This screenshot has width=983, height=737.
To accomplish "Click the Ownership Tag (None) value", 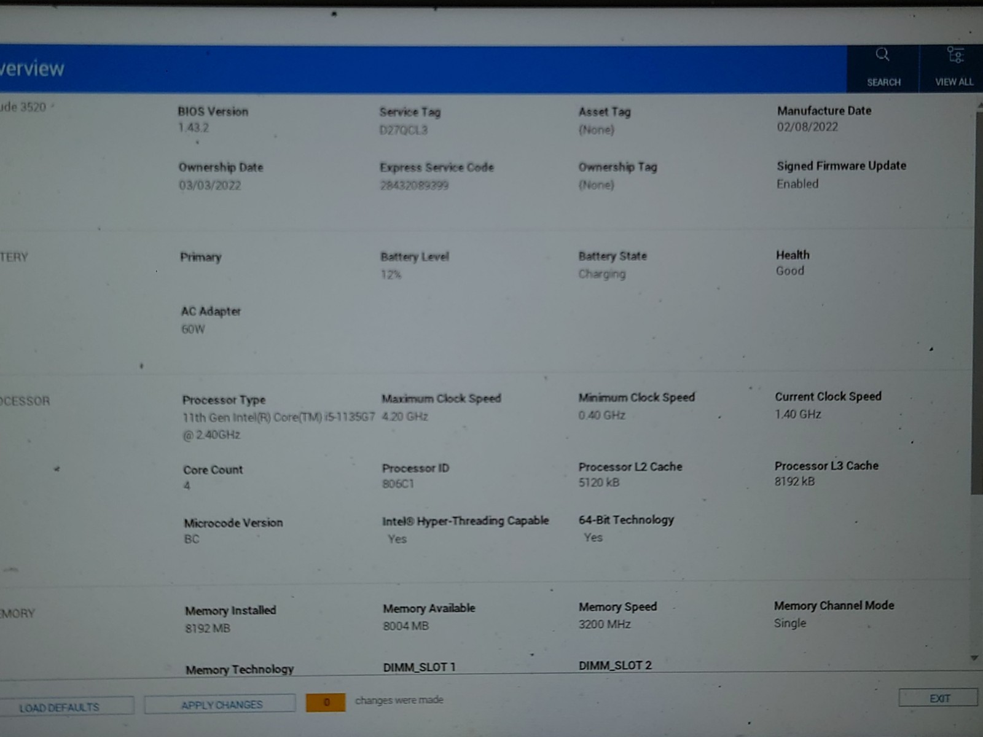I will (596, 185).
